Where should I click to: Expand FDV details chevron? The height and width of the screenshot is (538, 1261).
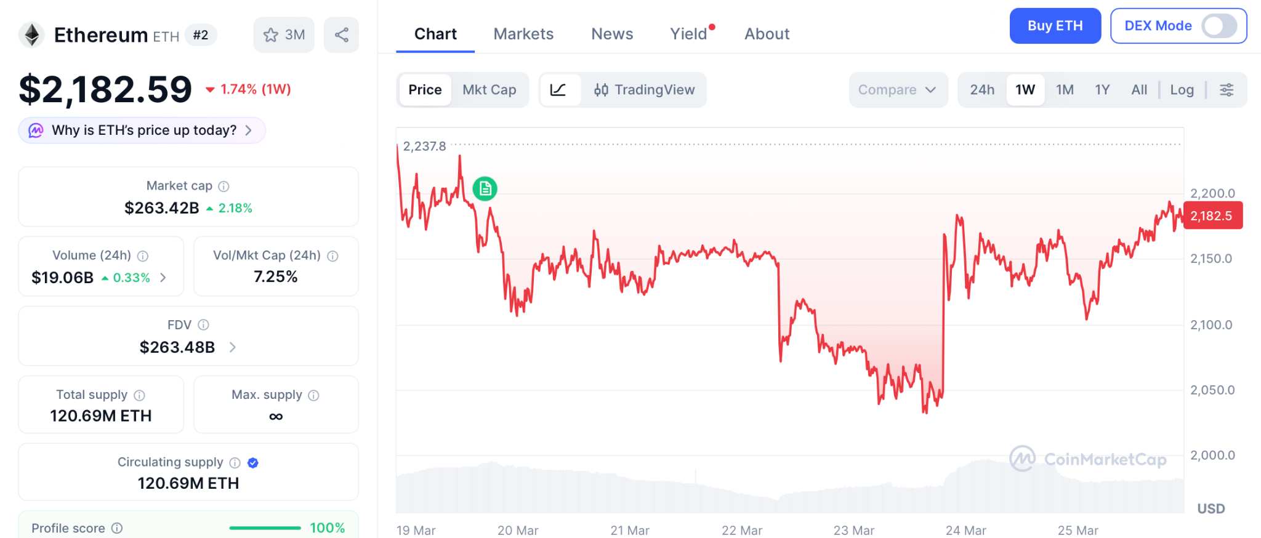(x=233, y=347)
